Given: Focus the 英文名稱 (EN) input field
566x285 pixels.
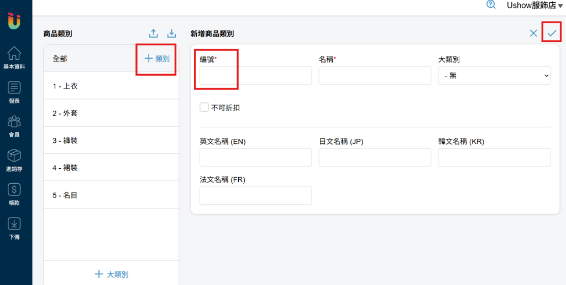Looking at the screenshot, I should (255, 158).
